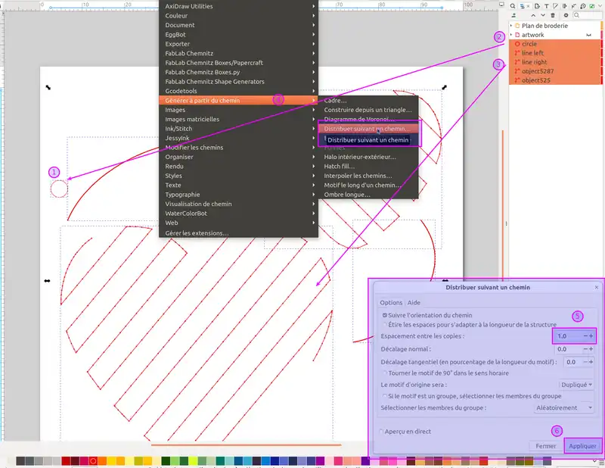The height and width of the screenshot is (468, 605).
Task: Click the 'Fermer' button
Action: click(x=546, y=446)
